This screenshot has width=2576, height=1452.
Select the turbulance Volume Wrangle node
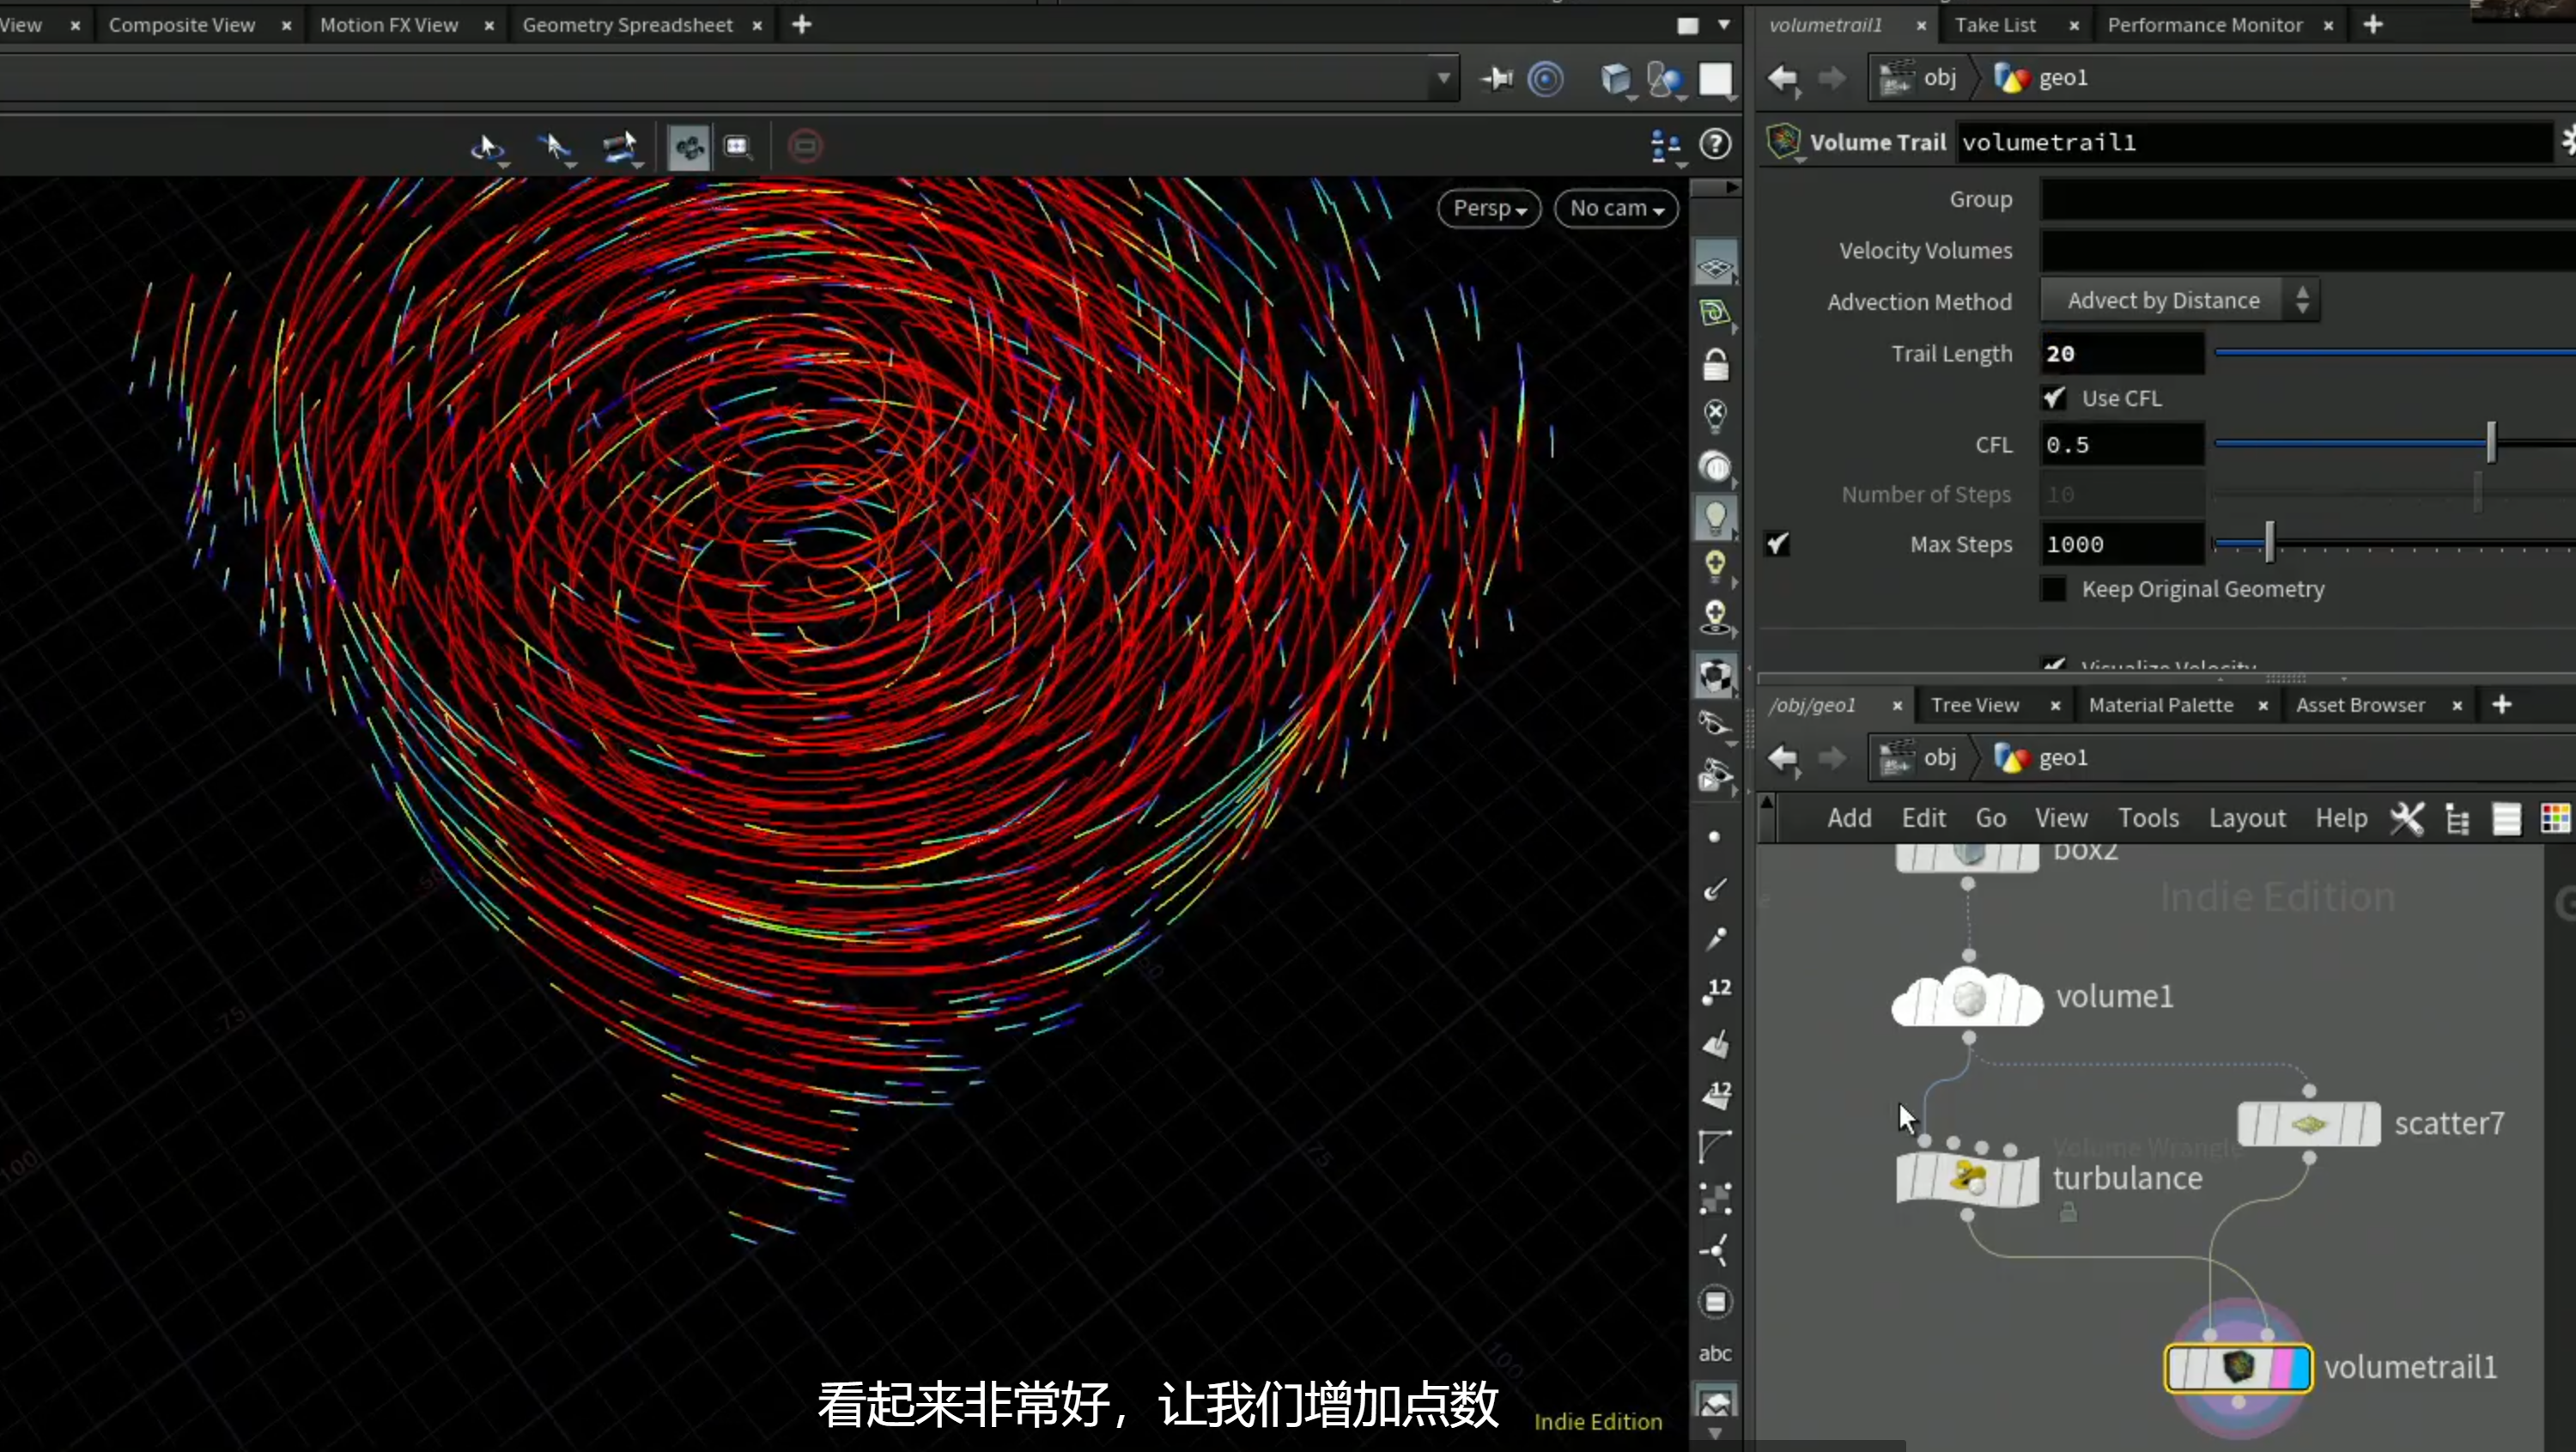(1967, 1178)
